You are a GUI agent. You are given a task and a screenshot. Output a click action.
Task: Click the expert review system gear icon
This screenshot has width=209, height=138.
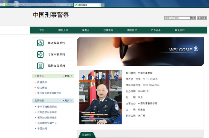(40, 55)
